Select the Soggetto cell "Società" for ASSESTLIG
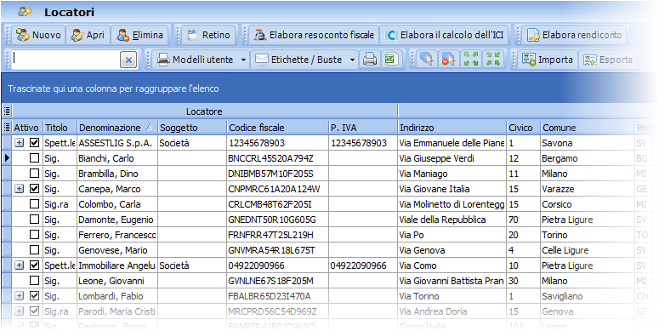Screen dimensions: 659x331 tap(192, 143)
